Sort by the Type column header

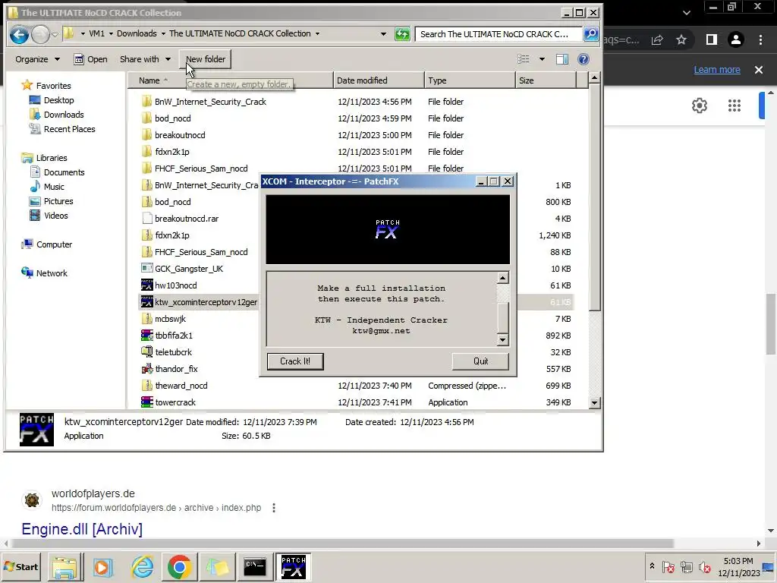(470, 80)
